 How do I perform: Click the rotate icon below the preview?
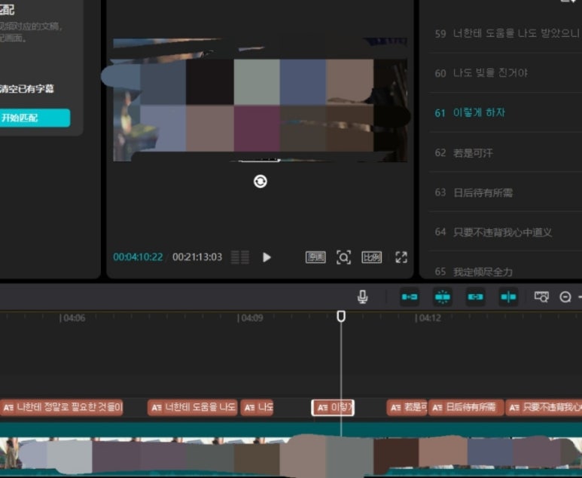click(261, 182)
